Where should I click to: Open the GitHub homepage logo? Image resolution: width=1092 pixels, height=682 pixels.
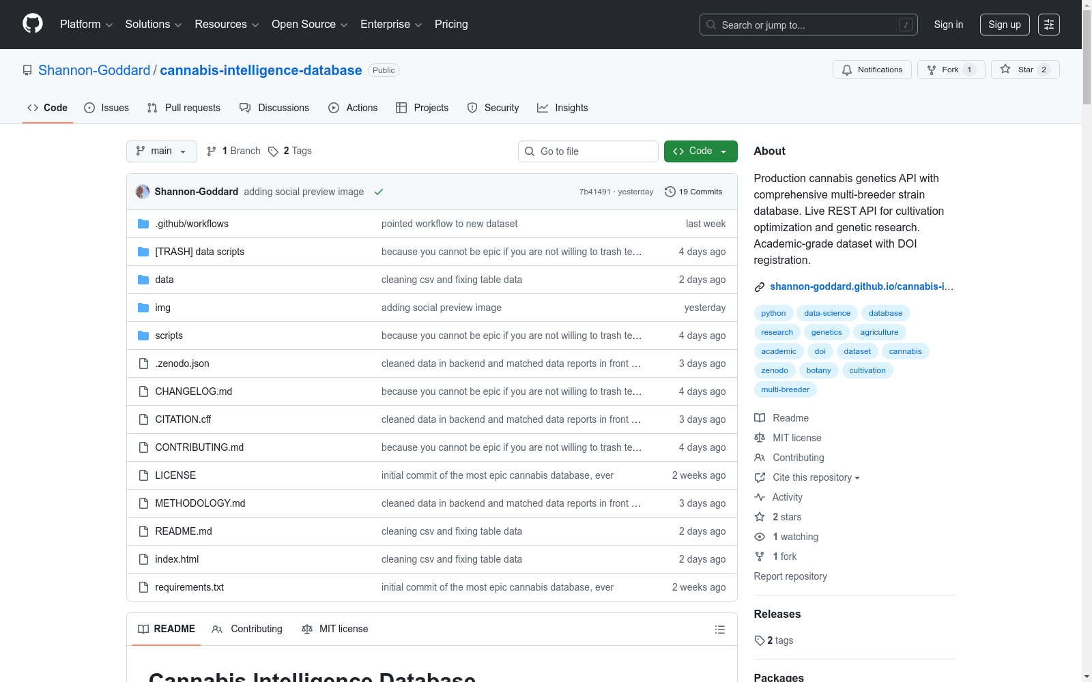click(x=33, y=24)
